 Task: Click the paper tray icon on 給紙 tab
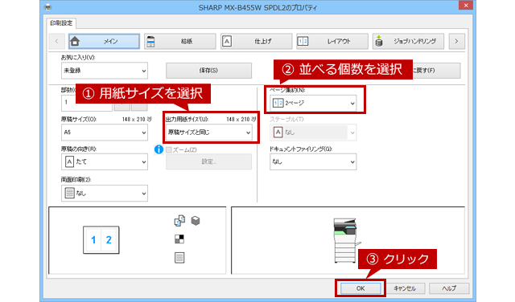[150, 41]
